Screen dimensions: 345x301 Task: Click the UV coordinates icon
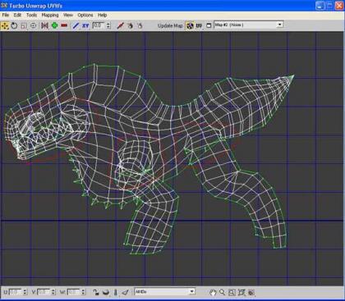(199, 25)
